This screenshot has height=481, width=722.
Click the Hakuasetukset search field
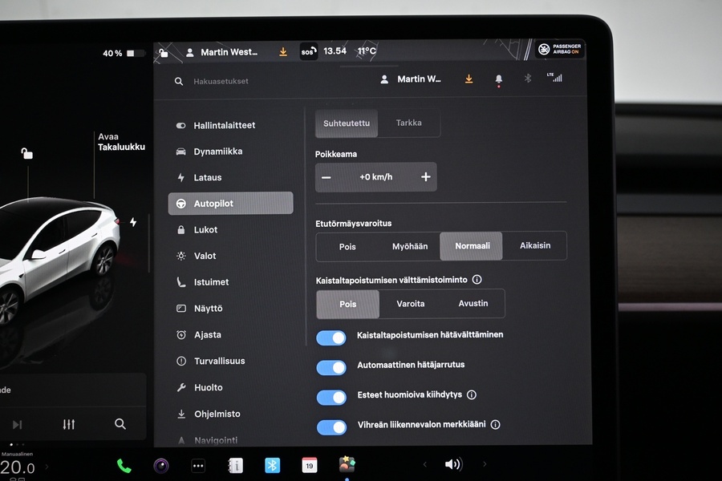tap(221, 82)
